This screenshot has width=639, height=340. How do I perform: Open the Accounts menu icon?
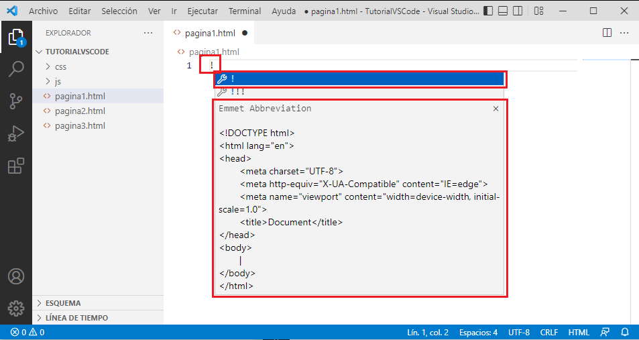point(16,276)
